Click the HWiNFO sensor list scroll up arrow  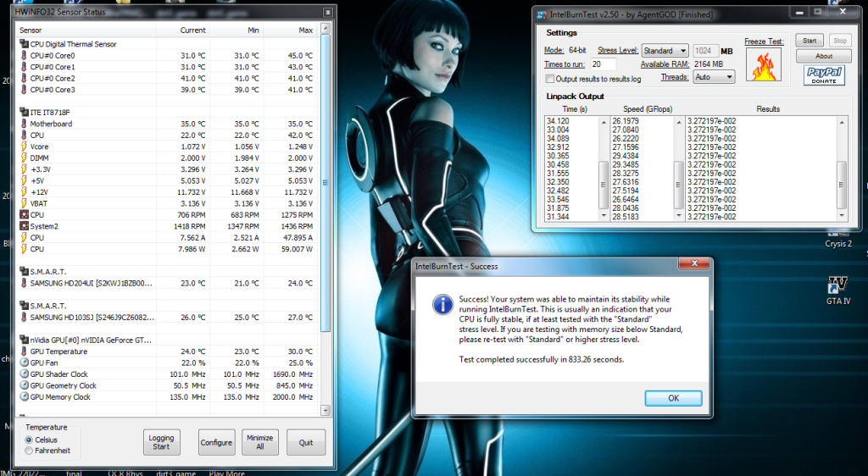(x=325, y=28)
